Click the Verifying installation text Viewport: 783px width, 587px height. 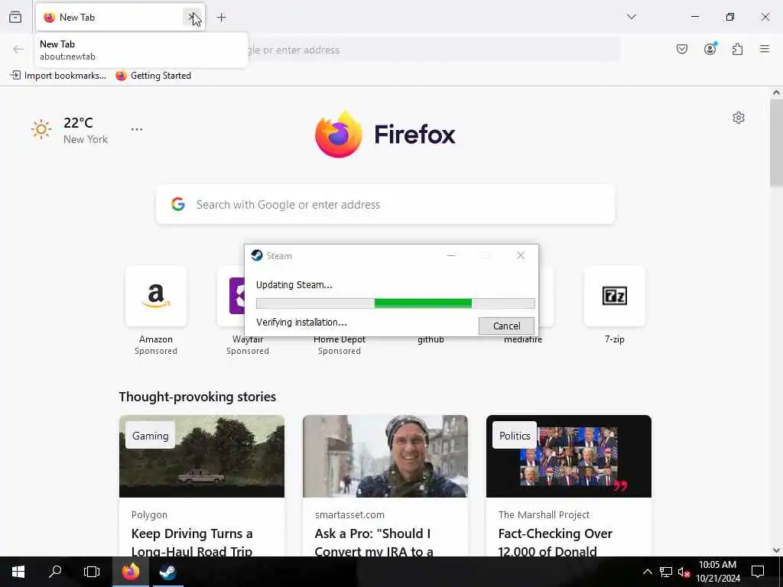301,323
